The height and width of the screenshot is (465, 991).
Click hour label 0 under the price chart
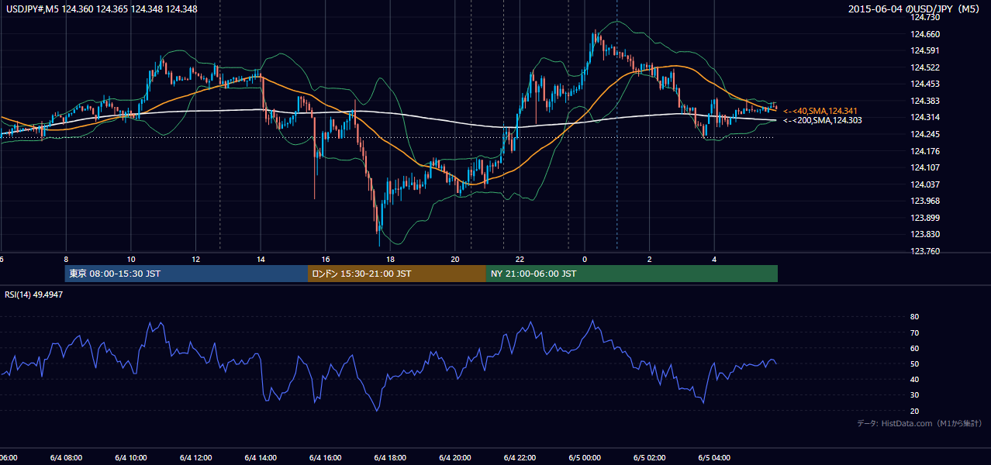point(585,260)
